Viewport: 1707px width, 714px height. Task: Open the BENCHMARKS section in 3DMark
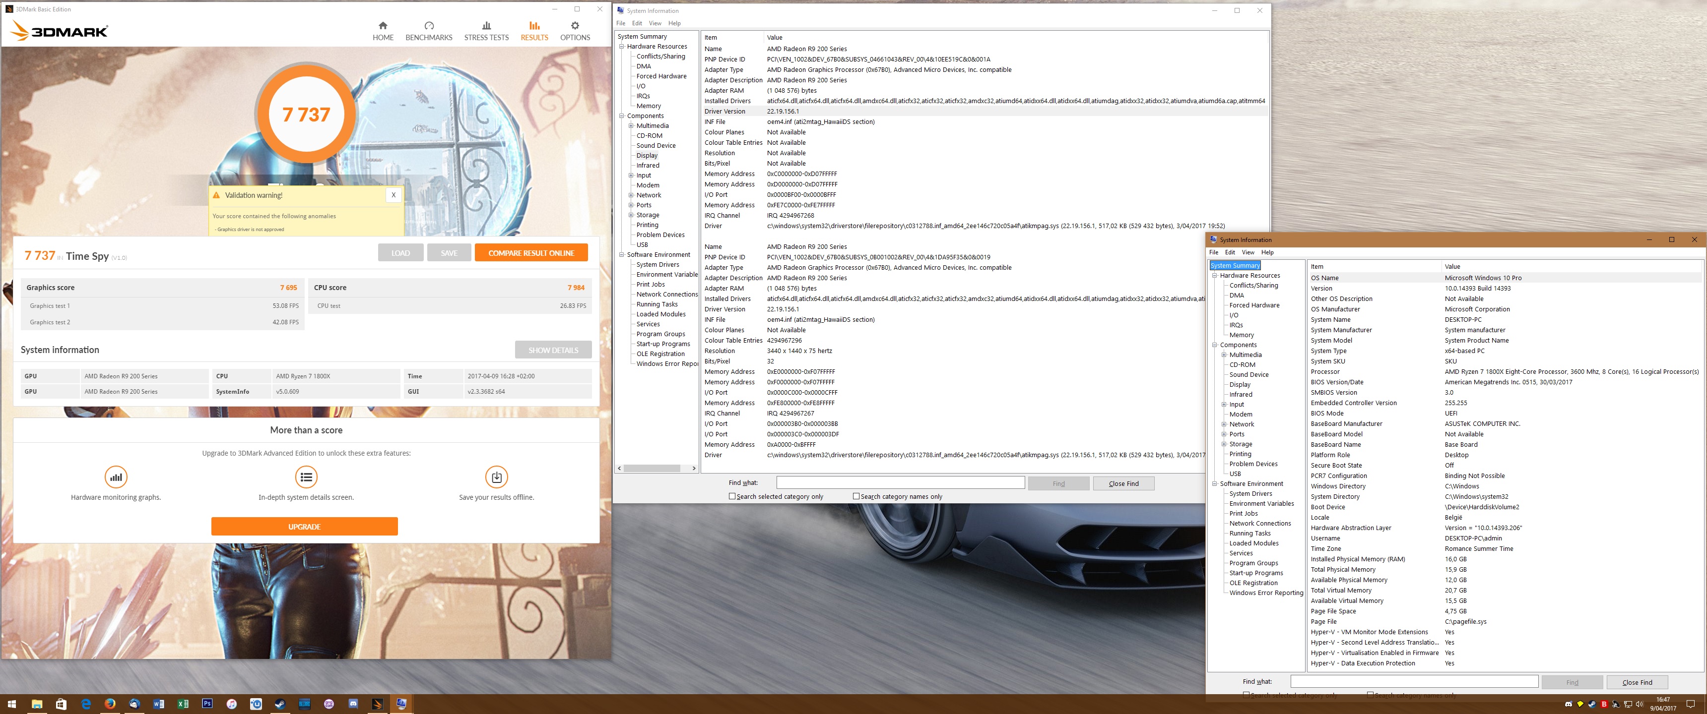(x=429, y=30)
